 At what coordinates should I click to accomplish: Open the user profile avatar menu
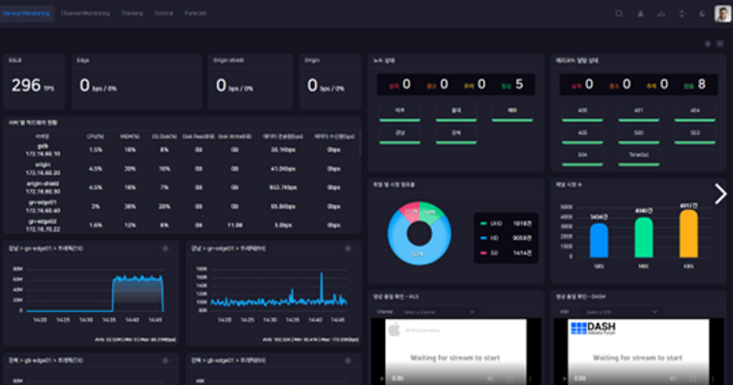tap(722, 13)
